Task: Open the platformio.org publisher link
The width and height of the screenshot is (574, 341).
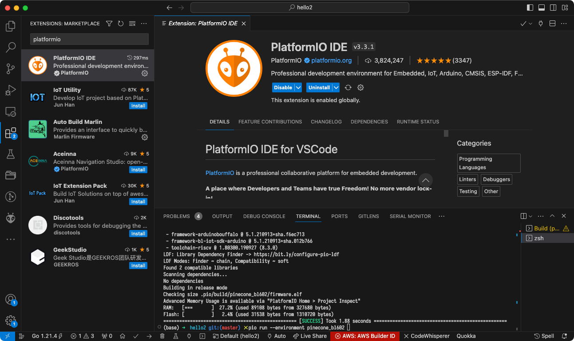Action: coord(331,60)
